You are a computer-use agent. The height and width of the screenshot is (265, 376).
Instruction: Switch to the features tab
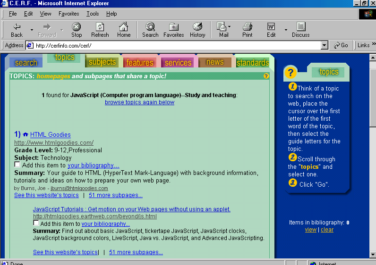(x=140, y=63)
